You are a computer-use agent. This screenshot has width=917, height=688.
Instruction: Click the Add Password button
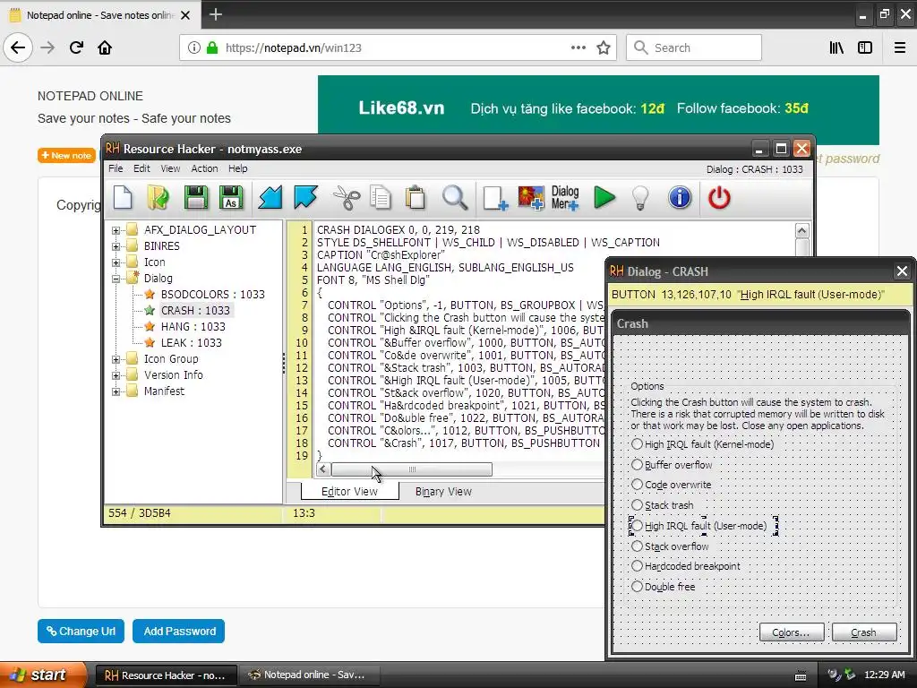click(179, 632)
